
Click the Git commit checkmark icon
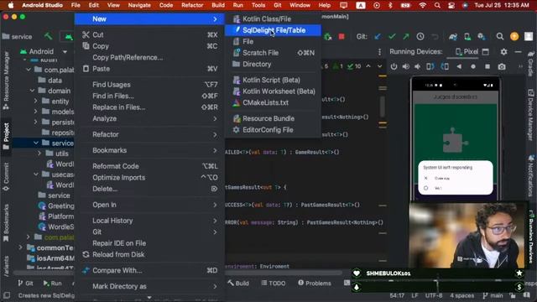click(392, 36)
